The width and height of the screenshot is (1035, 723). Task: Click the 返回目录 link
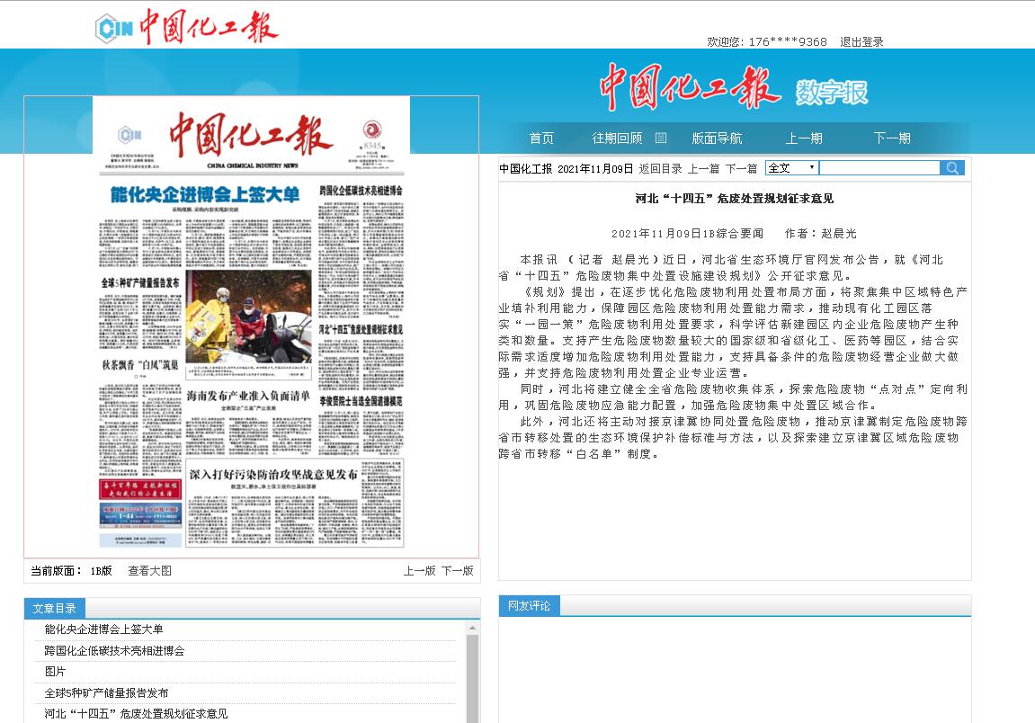660,168
